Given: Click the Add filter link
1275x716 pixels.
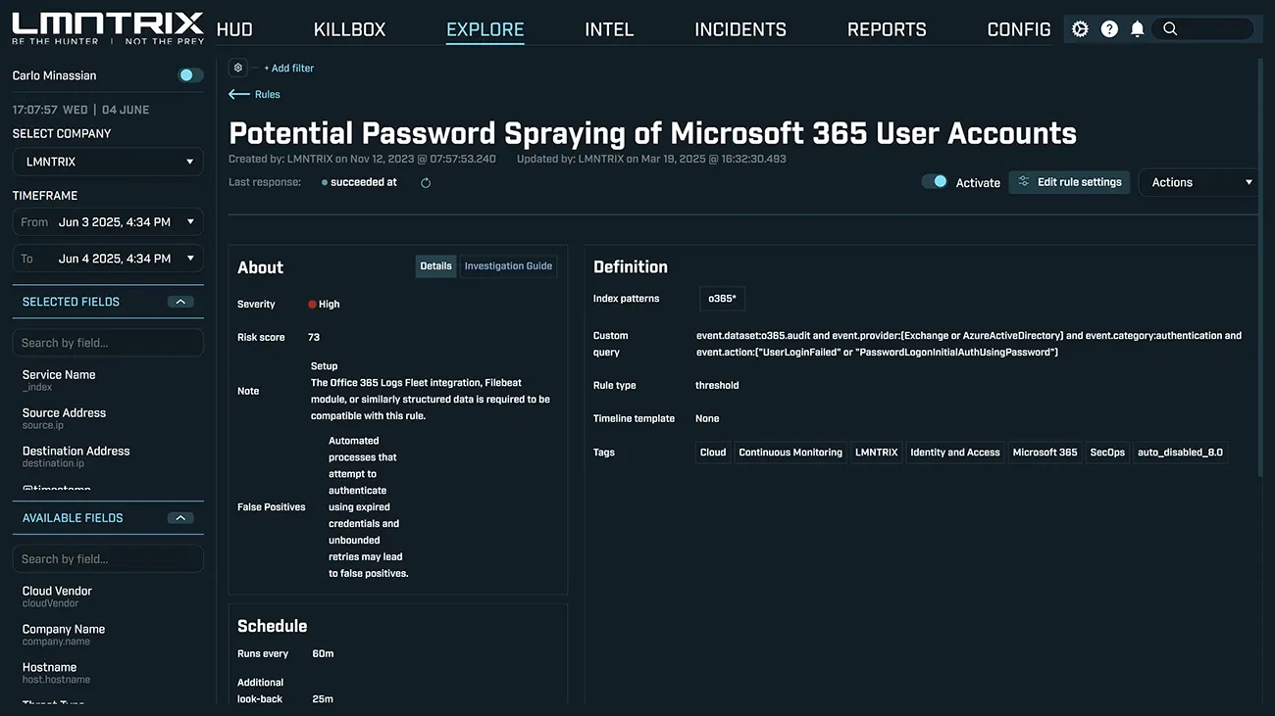Looking at the screenshot, I should pos(288,69).
